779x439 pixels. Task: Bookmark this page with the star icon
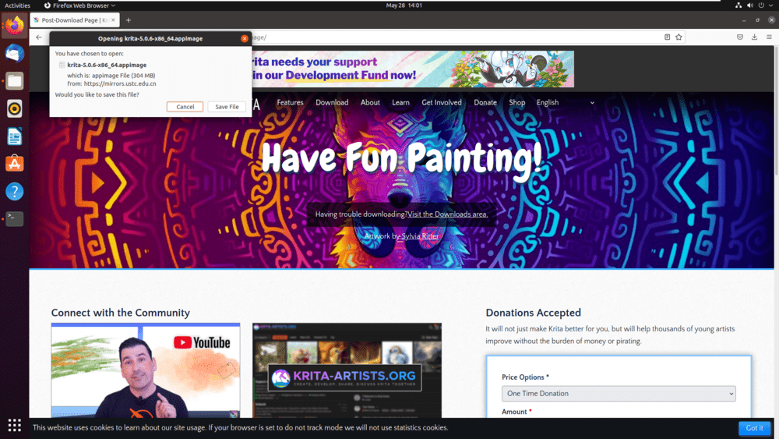tap(679, 37)
